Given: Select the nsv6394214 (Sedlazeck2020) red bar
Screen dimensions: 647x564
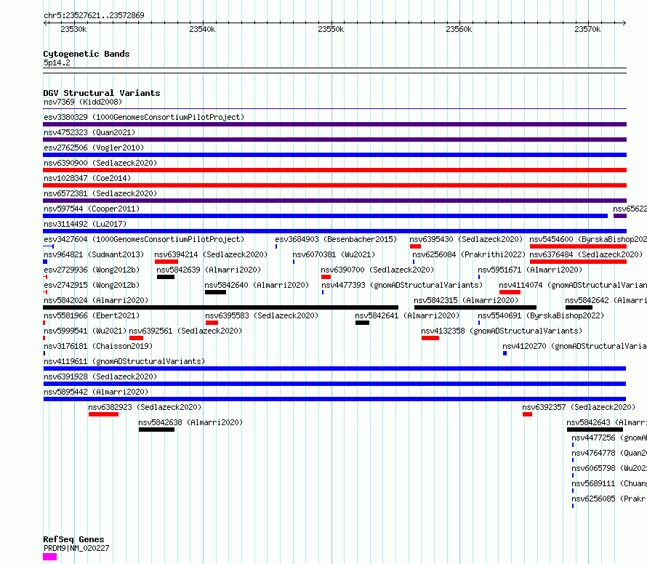Looking at the screenshot, I should [x=166, y=262].
